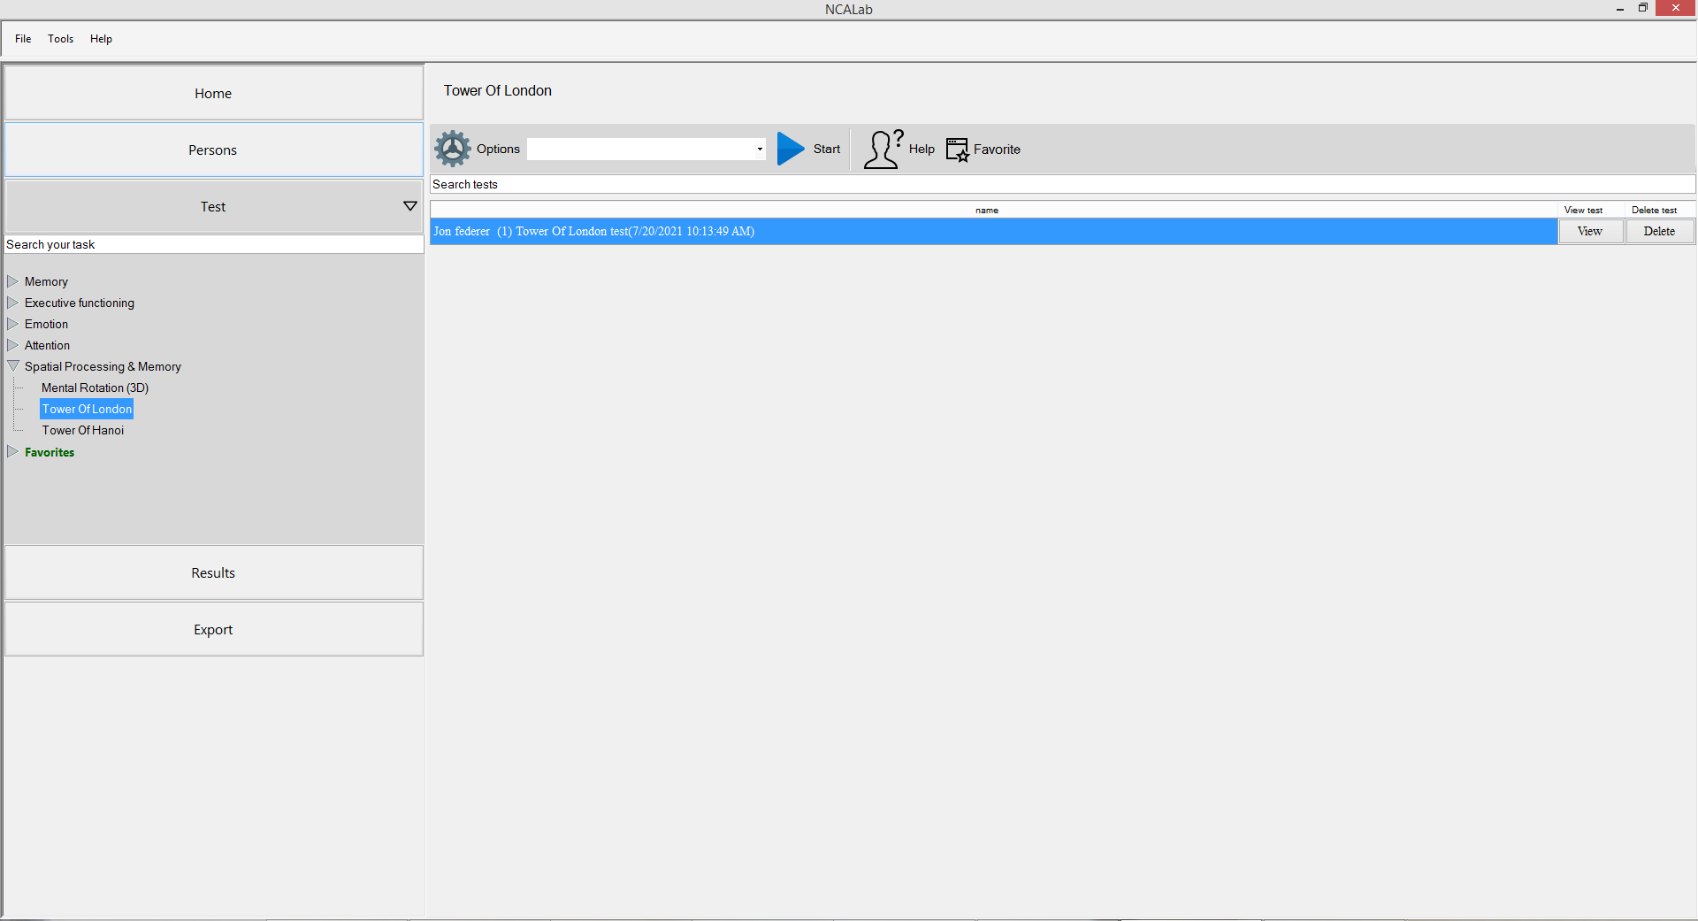Click the Options gear icon

tap(453, 149)
